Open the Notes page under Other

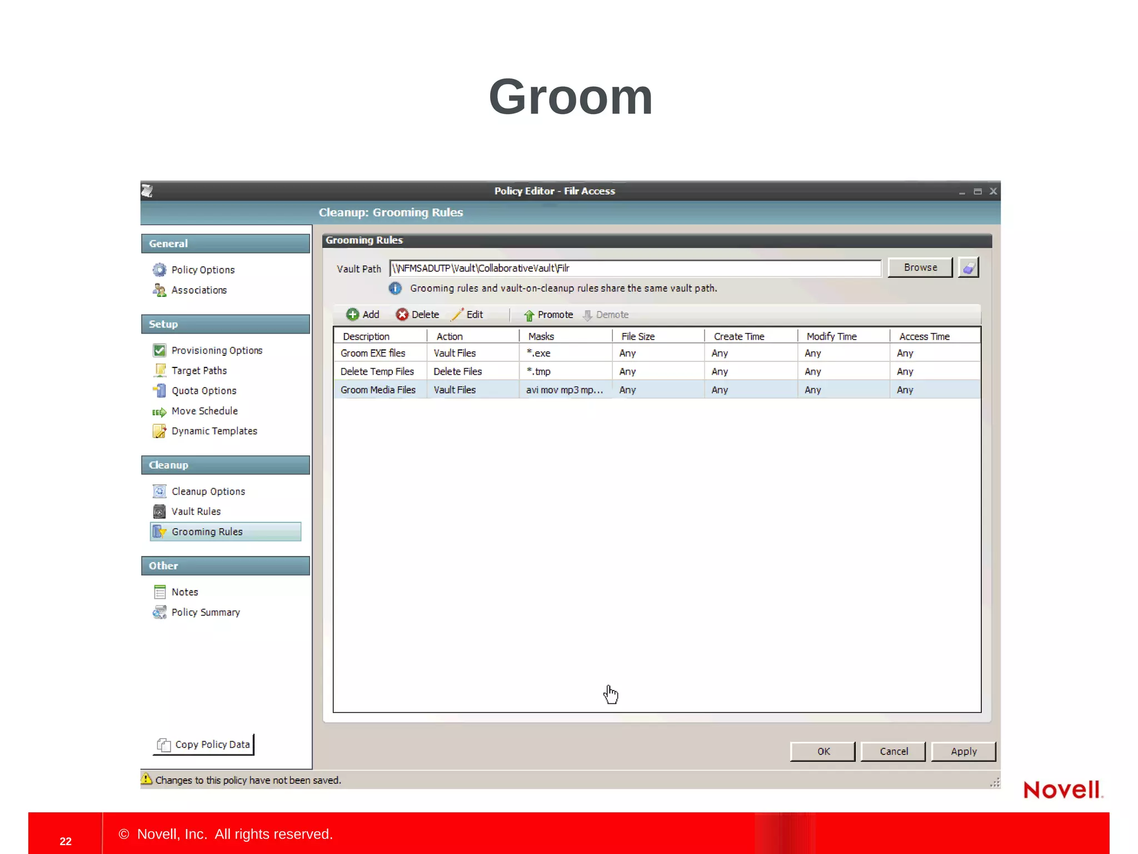click(184, 592)
